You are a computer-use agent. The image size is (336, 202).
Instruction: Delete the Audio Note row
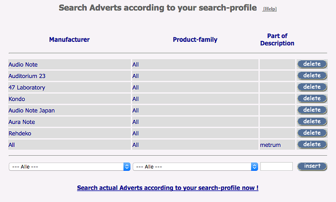tap(312, 64)
